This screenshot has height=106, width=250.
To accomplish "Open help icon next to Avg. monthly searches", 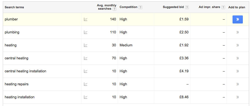I will coord(114,9).
